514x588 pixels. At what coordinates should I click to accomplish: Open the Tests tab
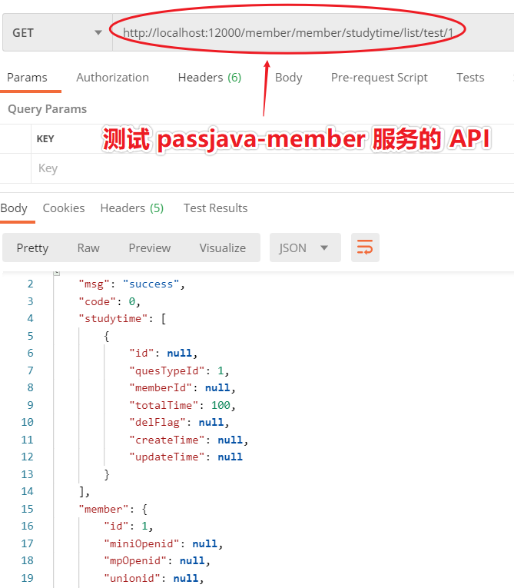[469, 78]
